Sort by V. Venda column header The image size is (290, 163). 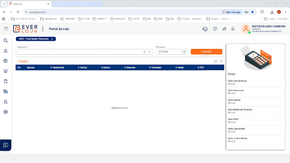tap(179, 67)
